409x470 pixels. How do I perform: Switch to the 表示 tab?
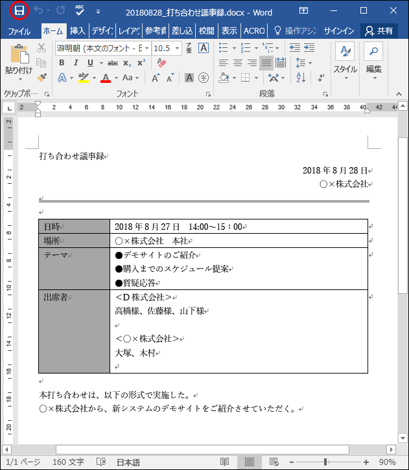coord(229,31)
